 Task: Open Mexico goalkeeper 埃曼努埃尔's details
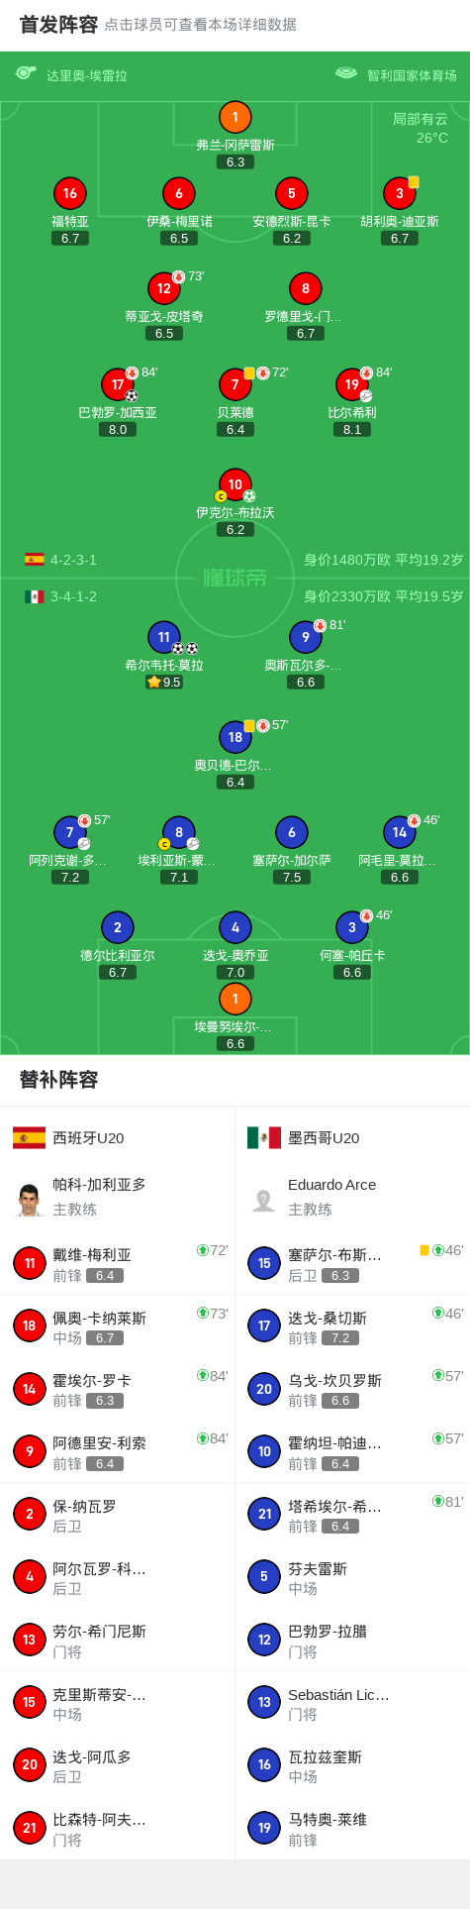[235, 1000]
